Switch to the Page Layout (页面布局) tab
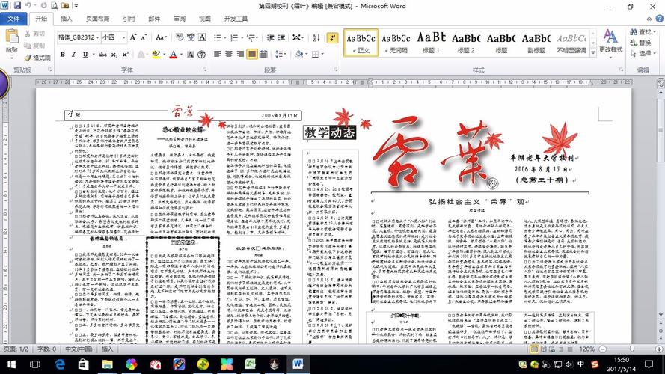Image resolution: width=665 pixels, height=374 pixels. (97, 19)
